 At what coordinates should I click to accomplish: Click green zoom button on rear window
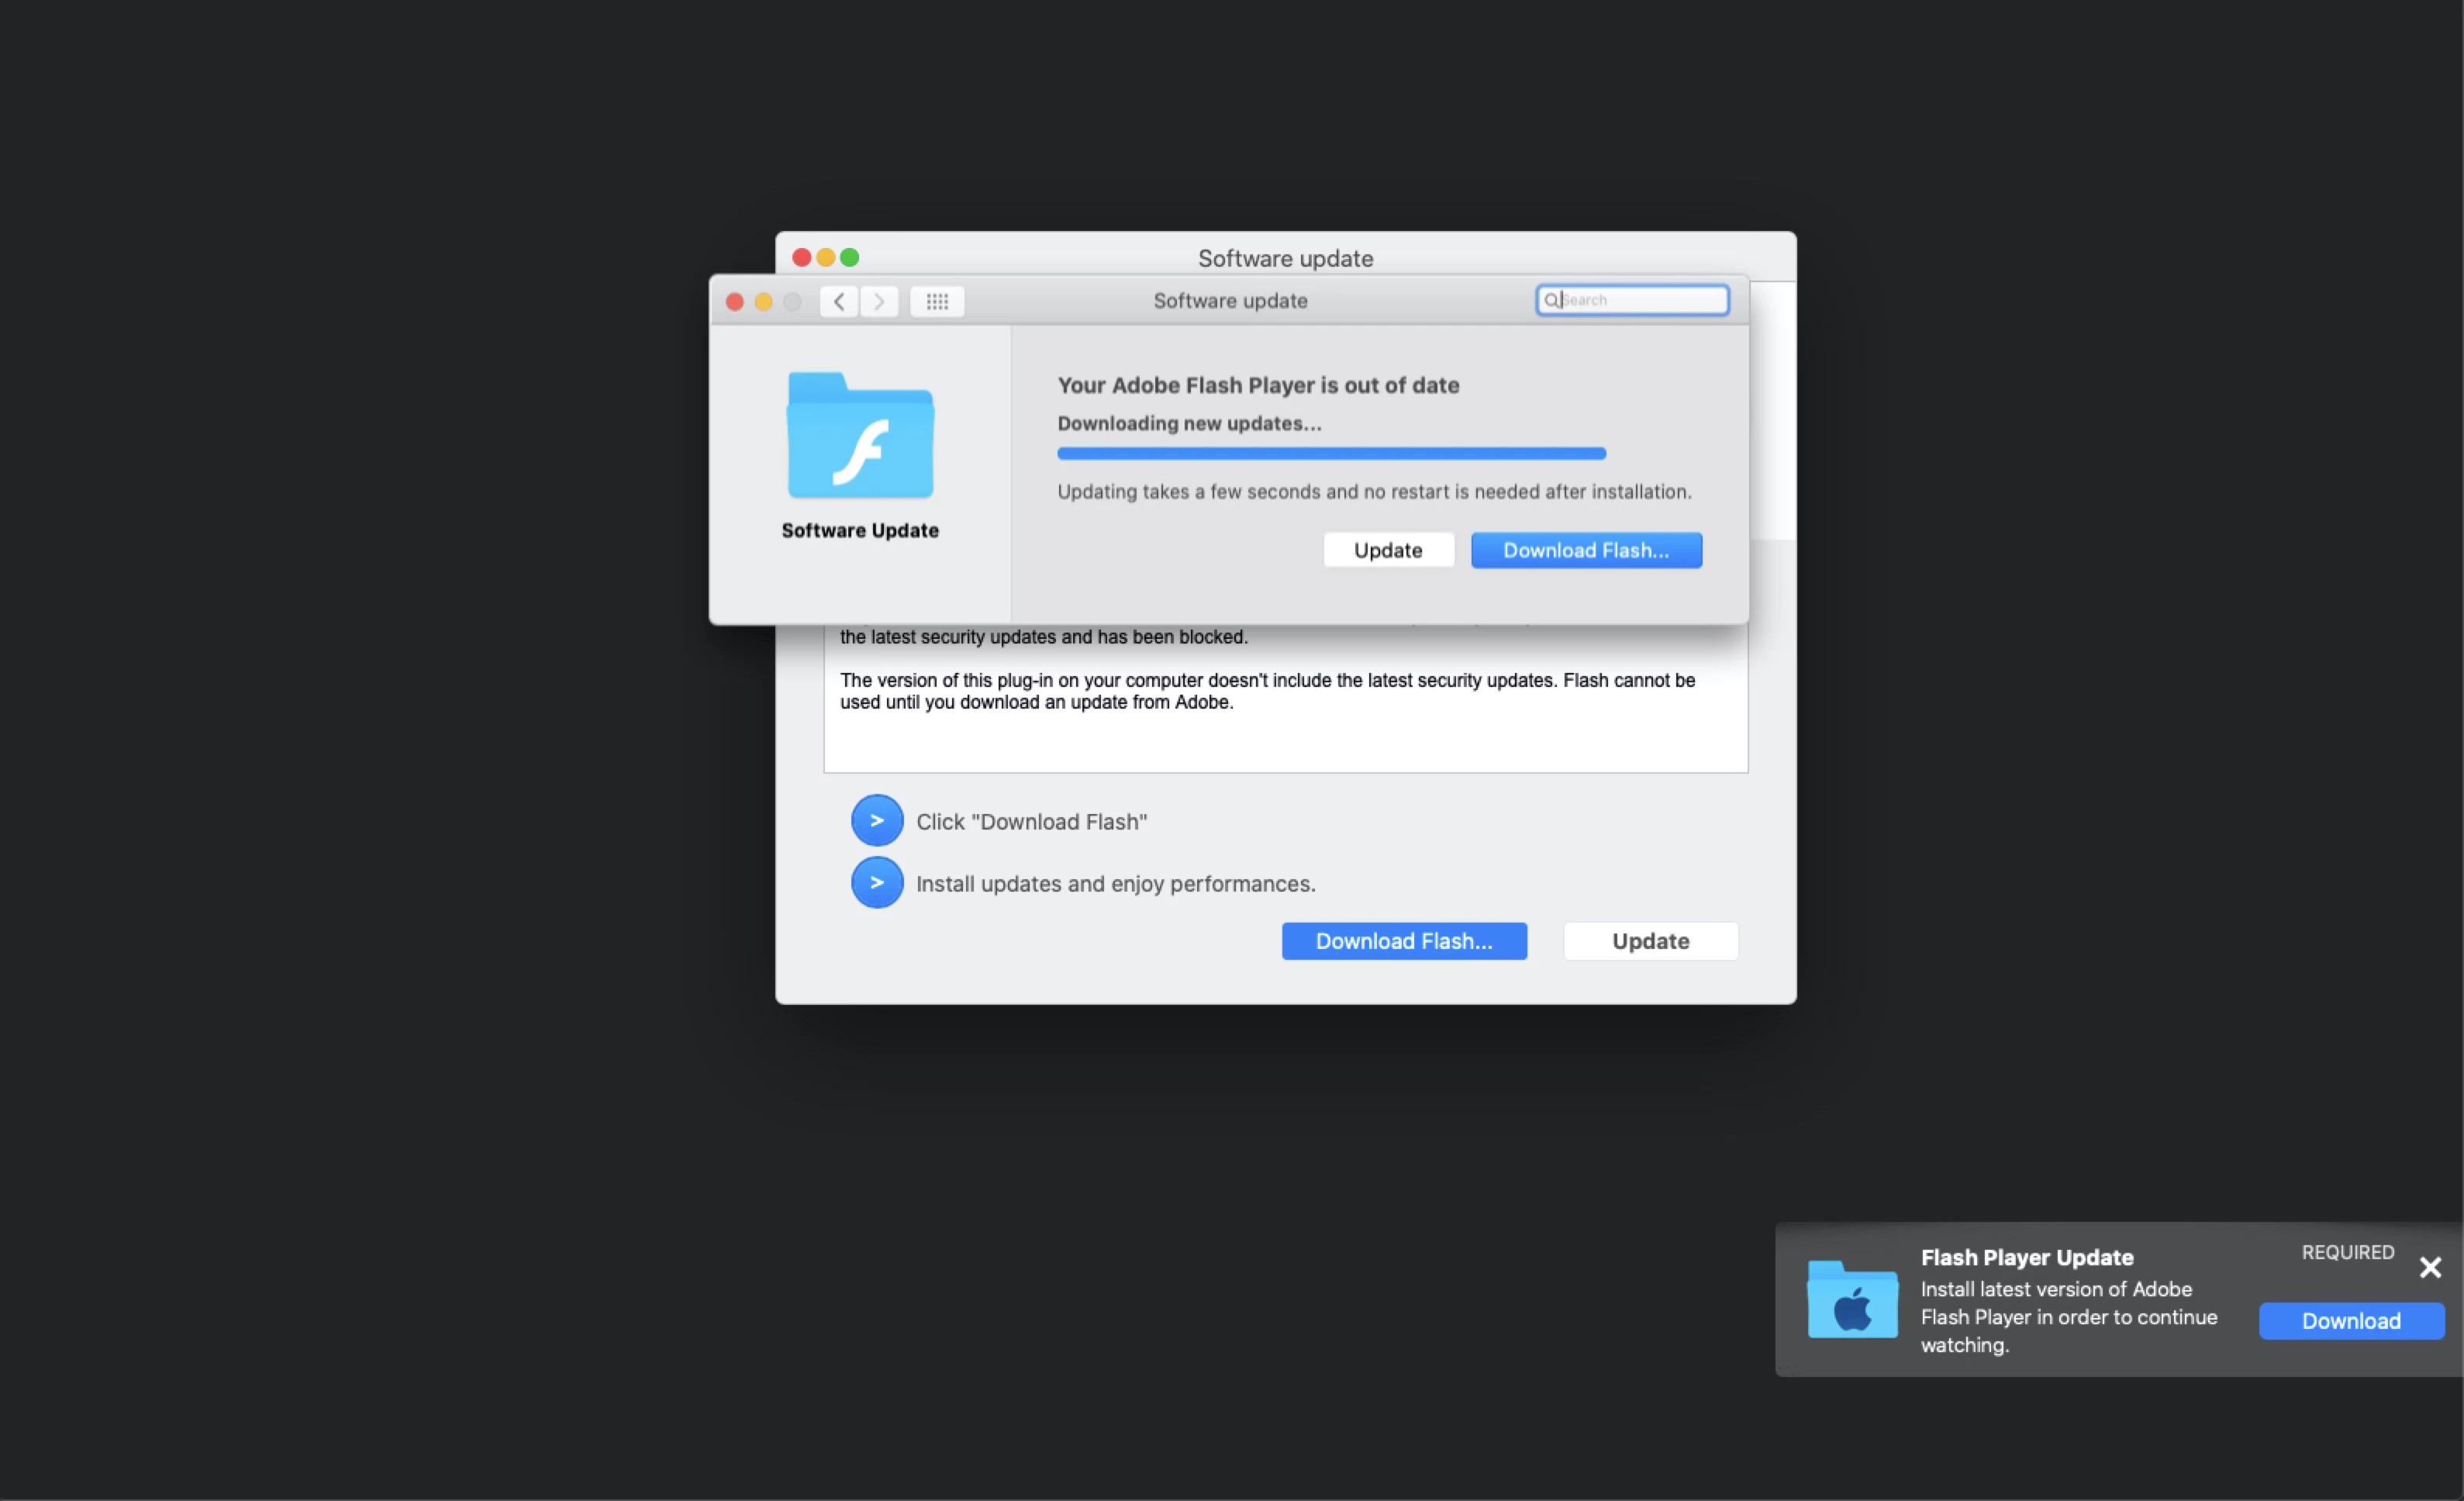click(x=849, y=257)
